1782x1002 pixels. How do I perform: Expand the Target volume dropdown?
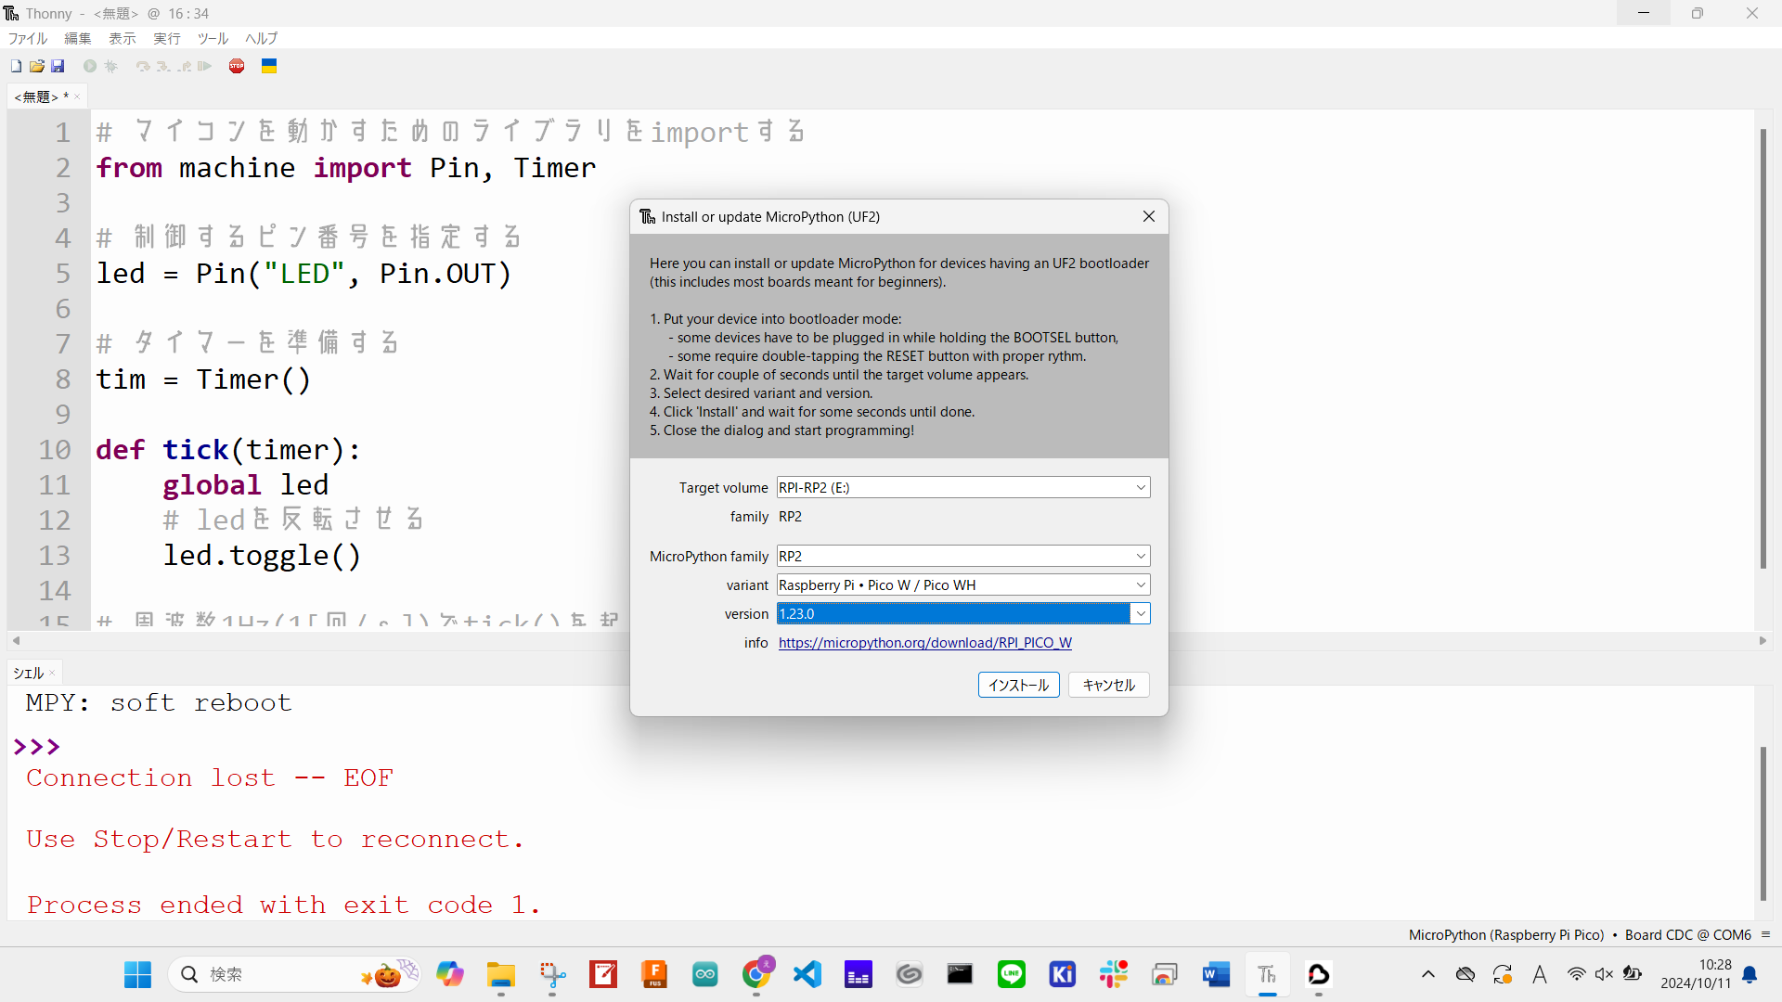point(1141,488)
